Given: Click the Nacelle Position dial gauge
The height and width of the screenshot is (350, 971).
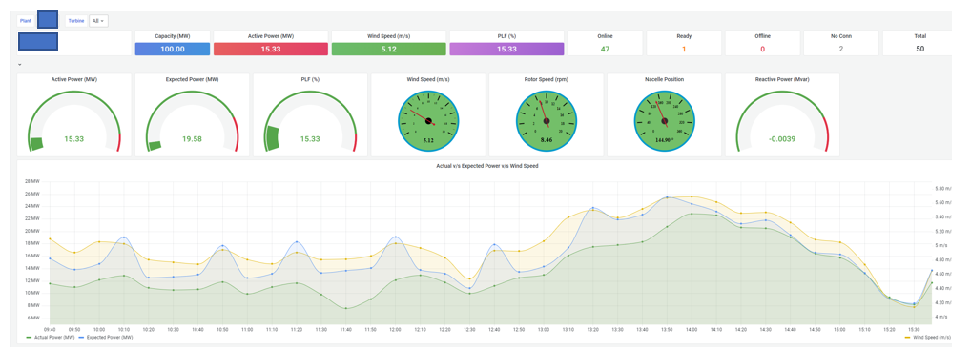Looking at the screenshot, I should click(665, 121).
